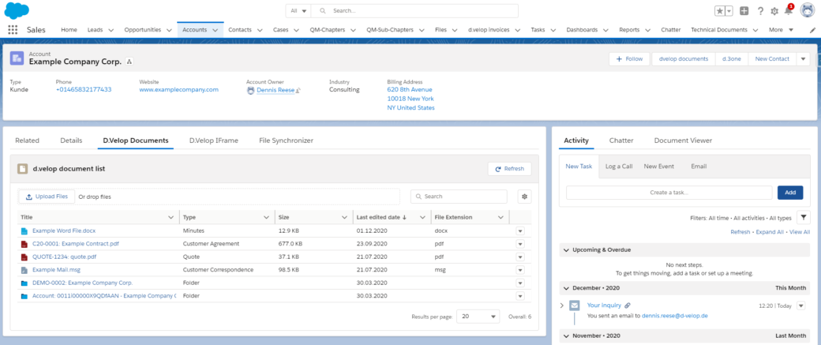Viewport: 821px width, 345px height.
Task: Click the global Search field
Action: click(x=414, y=10)
